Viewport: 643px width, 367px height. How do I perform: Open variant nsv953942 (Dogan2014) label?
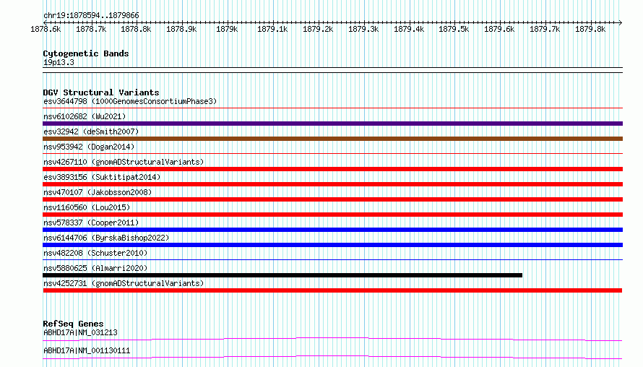[x=89, y=147]
